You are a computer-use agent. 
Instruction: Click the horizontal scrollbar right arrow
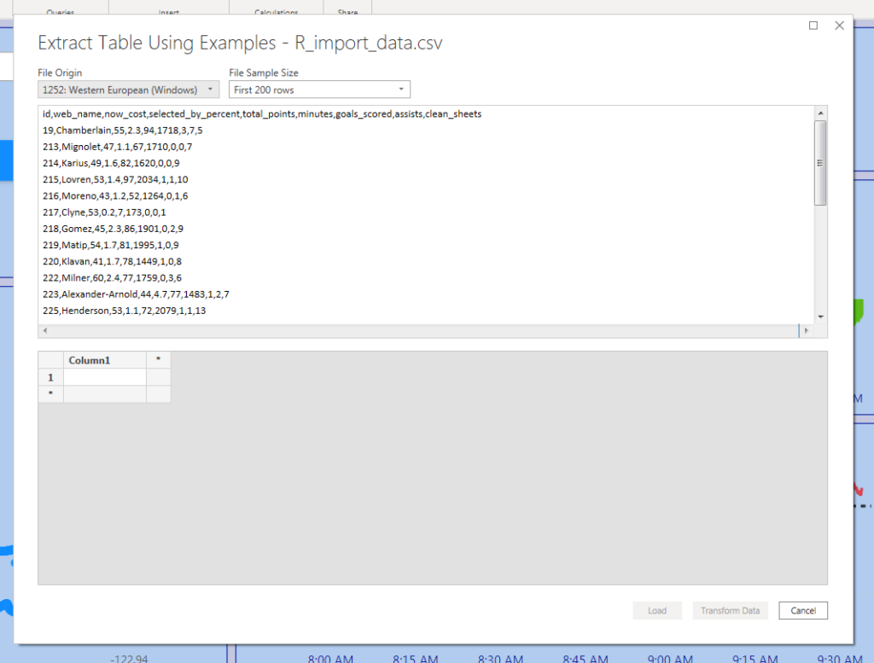click(806, 330)
